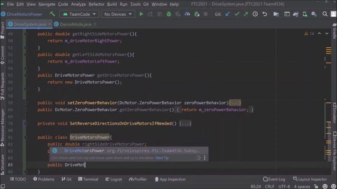337x189 pixels.
Task: Click the Apply Changes and Restart icon
Action: click(150, 14)
